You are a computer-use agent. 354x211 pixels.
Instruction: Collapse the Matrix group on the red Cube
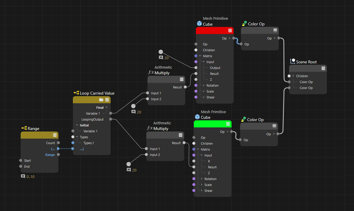(x=200, y=56)
